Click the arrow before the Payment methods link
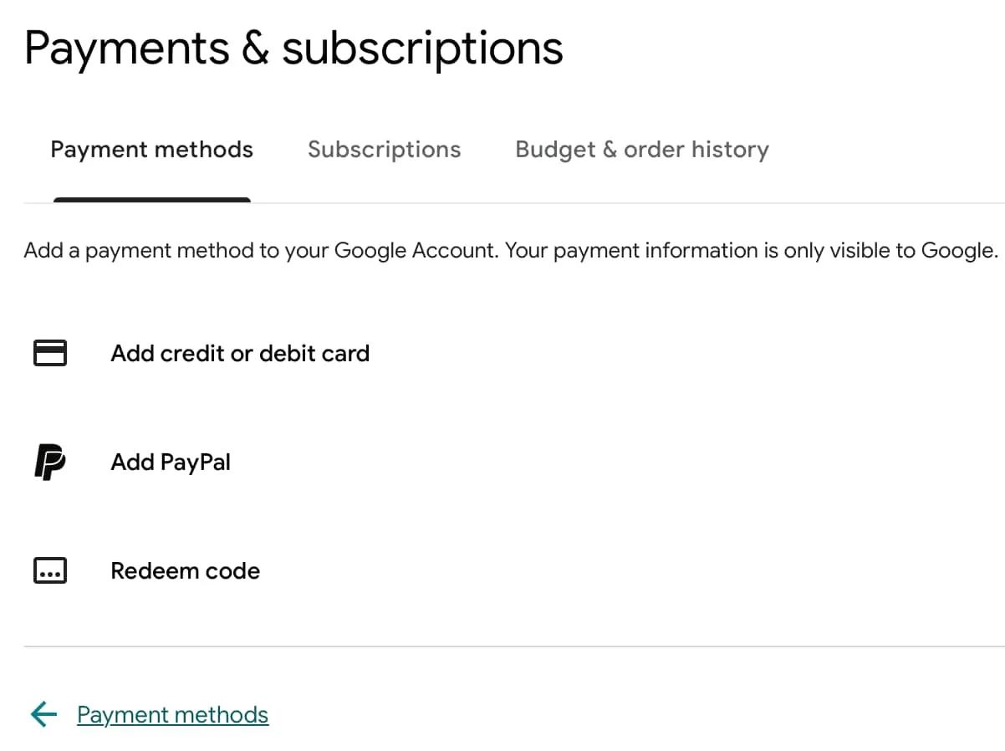 (x=43, y=714)
